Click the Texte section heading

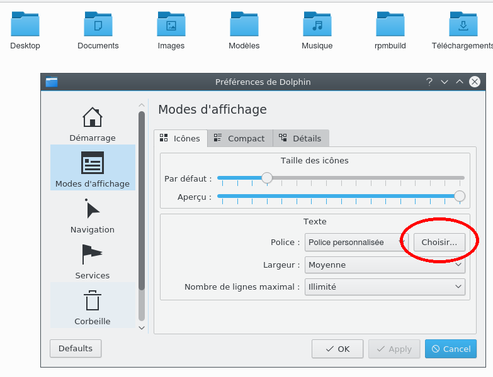pyautogui.click(x=315, y=221)
